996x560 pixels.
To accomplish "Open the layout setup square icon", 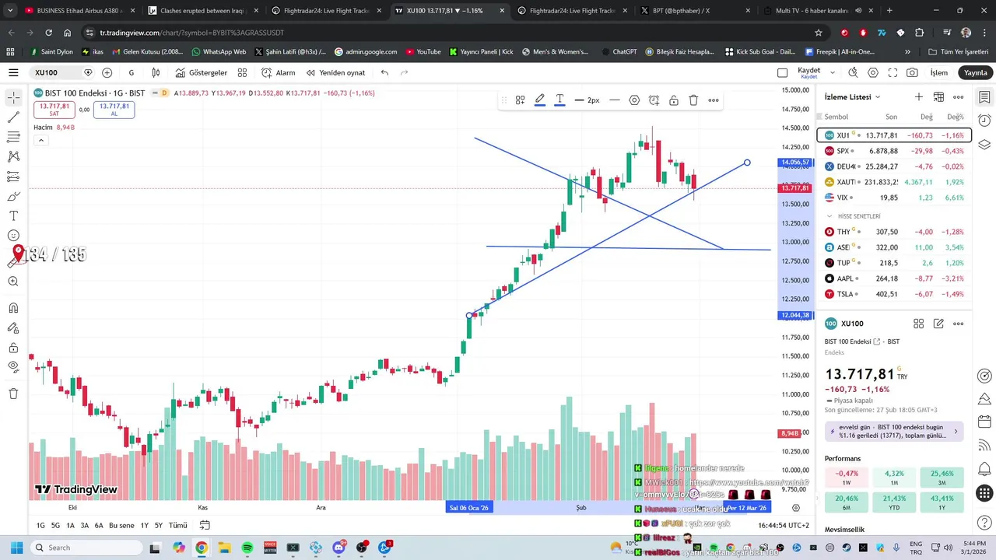I will (x=782, y=72).
